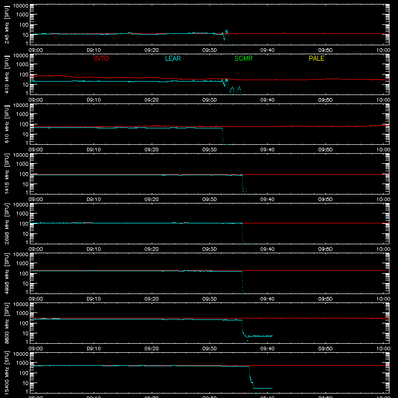The width and height of the screenshot is (398, 398).
Task: Click the 1 y-axis value of 2695 MHz plot
Action: (27, 242)
